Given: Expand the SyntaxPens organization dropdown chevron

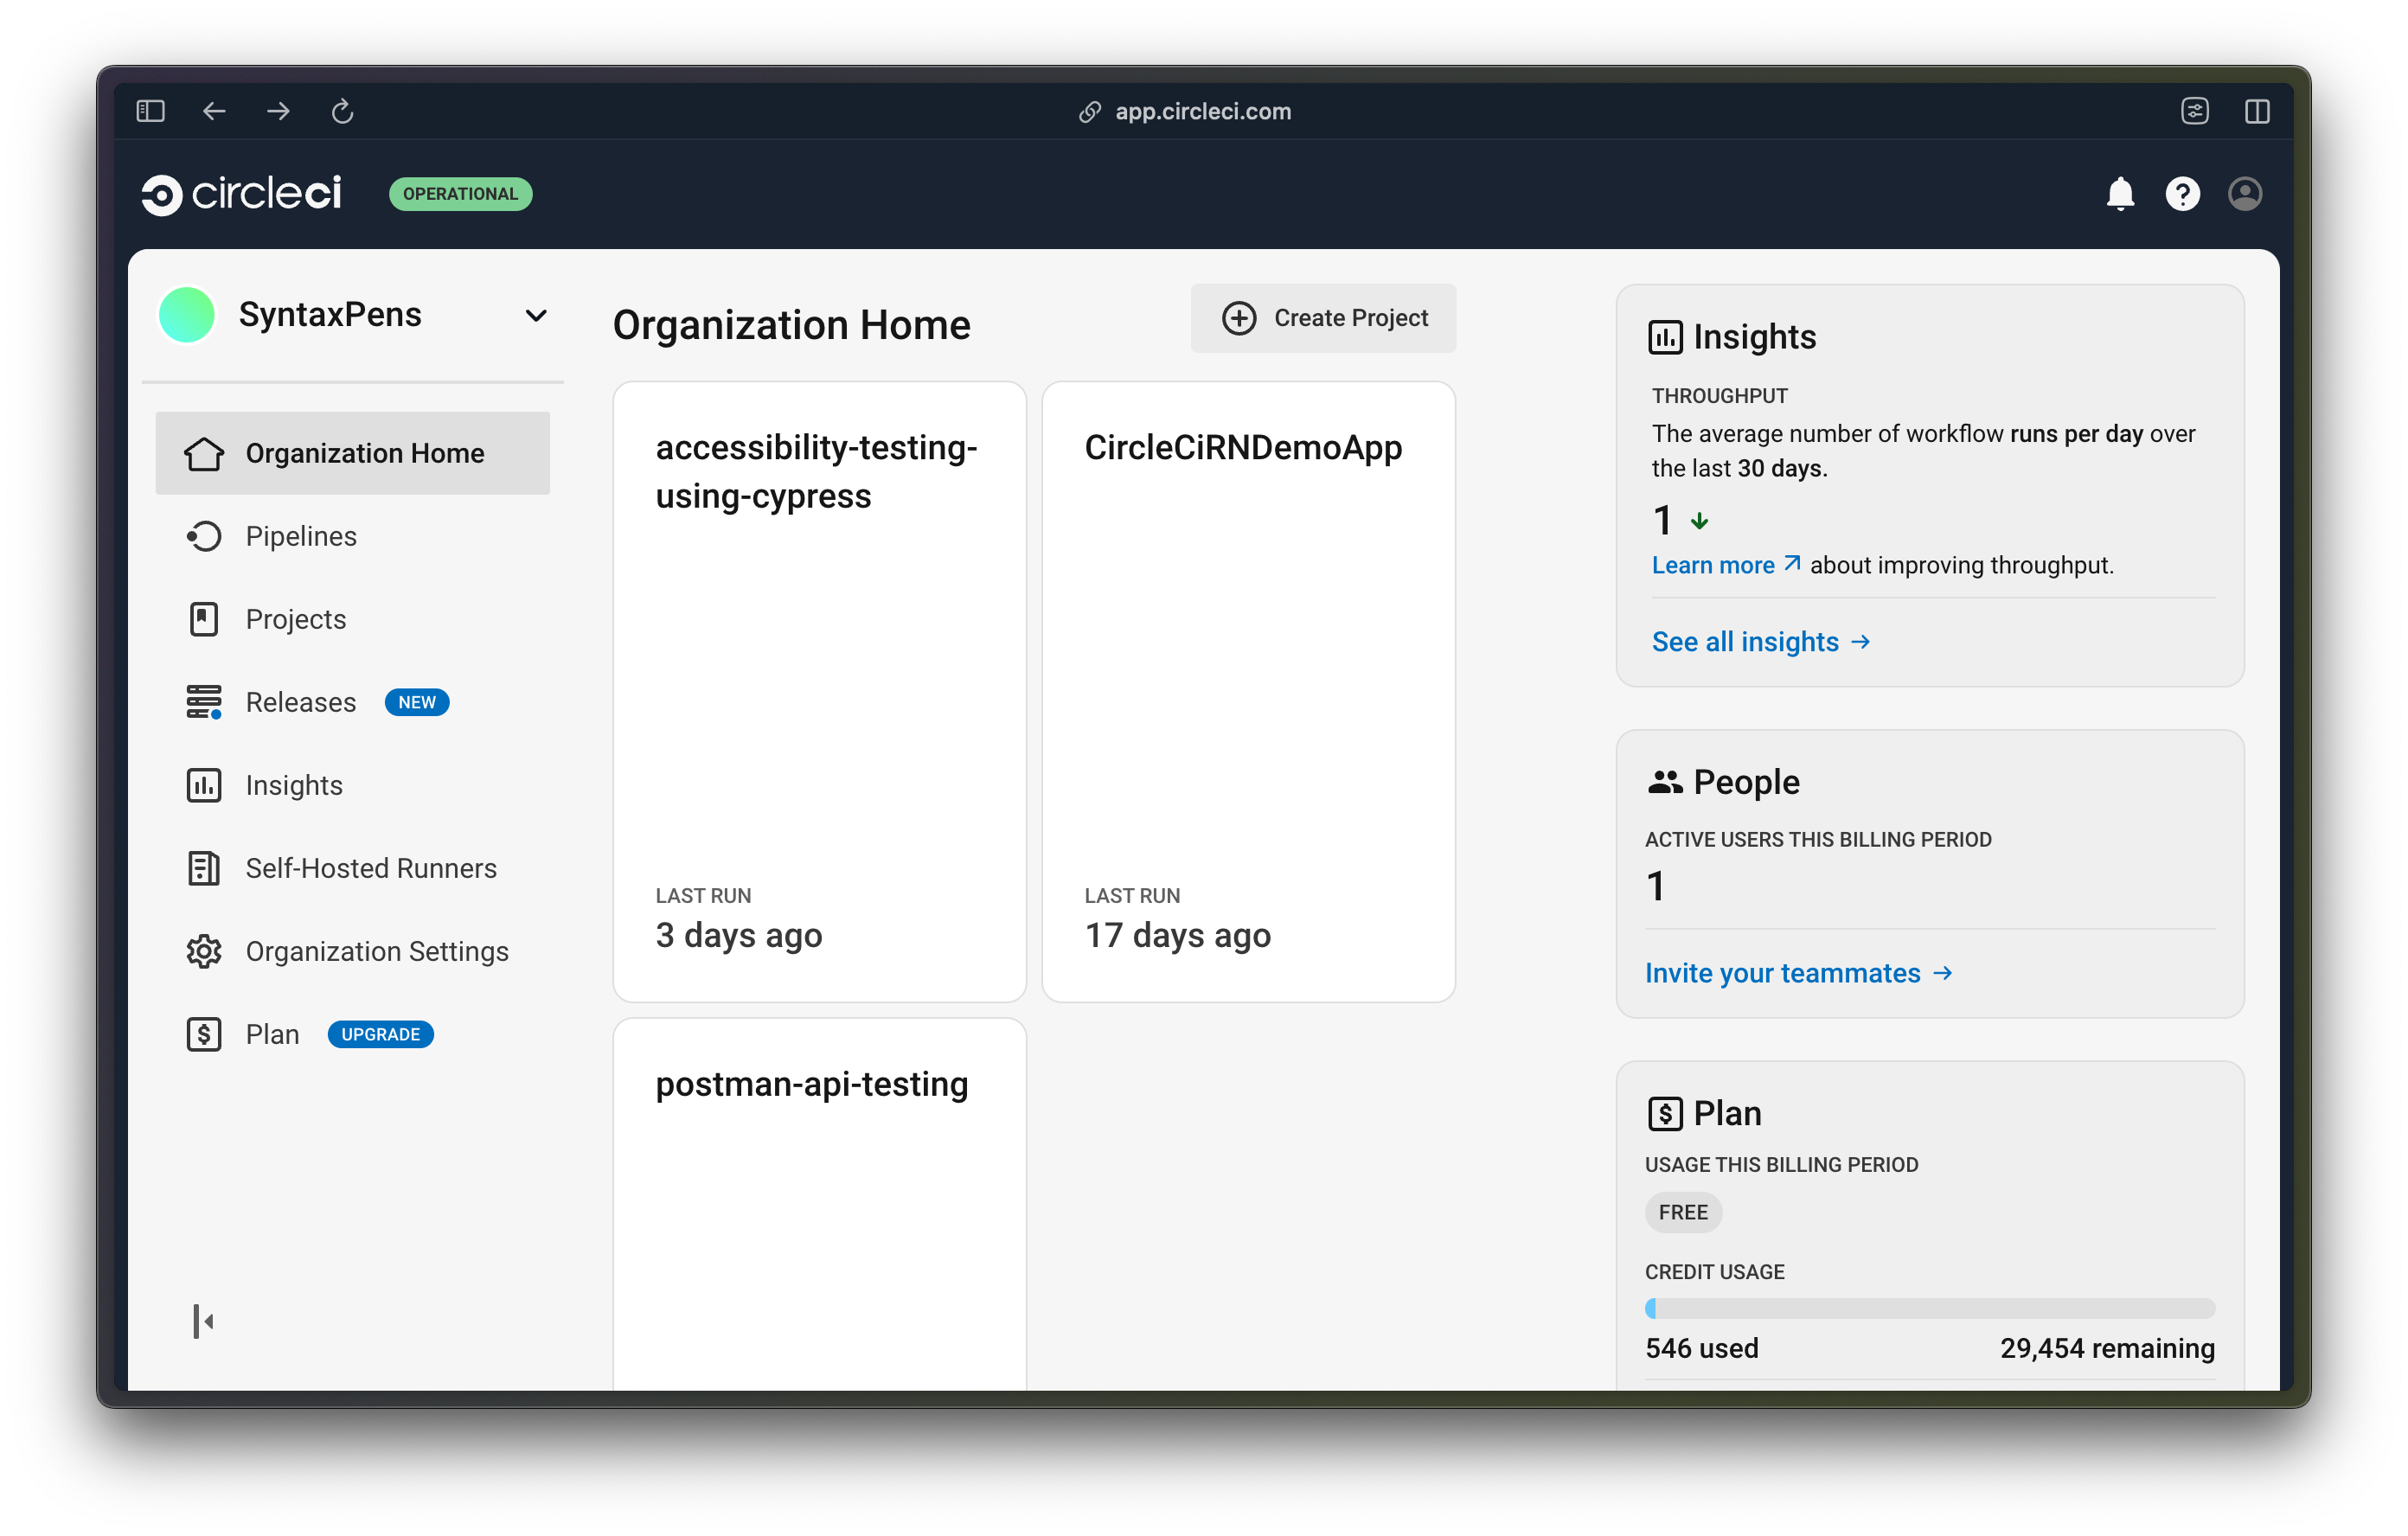Looking at the screenshot, I should click(536, 316).
